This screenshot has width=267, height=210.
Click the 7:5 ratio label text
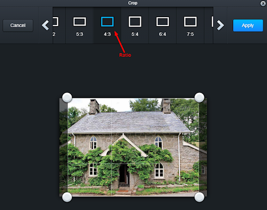[190, 34]
